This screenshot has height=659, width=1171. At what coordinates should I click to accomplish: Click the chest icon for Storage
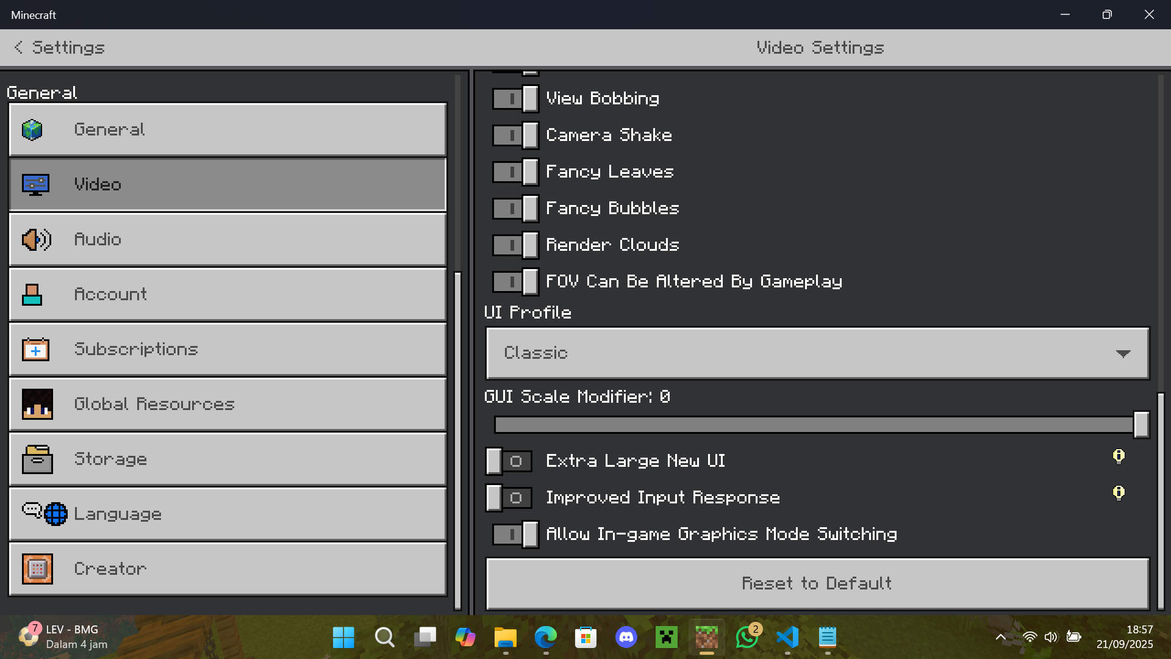[x=37, y=459]
